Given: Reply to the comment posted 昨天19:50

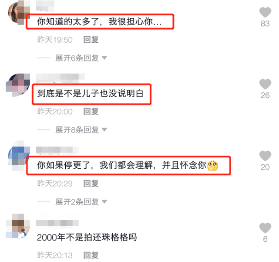Looking at the screenshot, I should (91, 40).
